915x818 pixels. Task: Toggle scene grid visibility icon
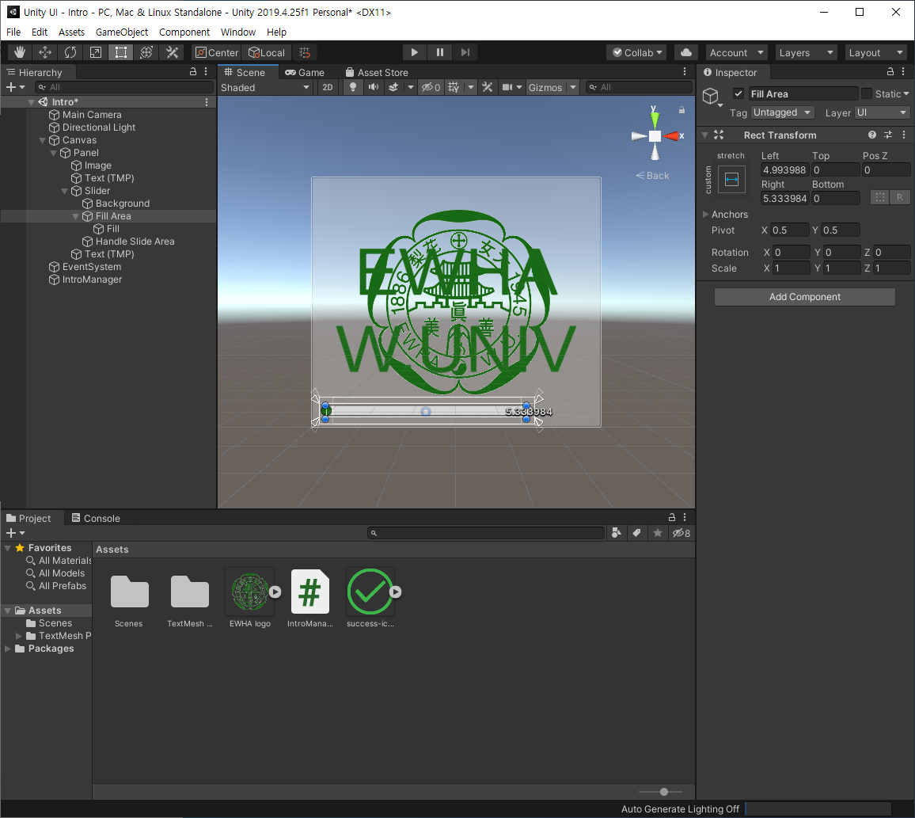454,87
